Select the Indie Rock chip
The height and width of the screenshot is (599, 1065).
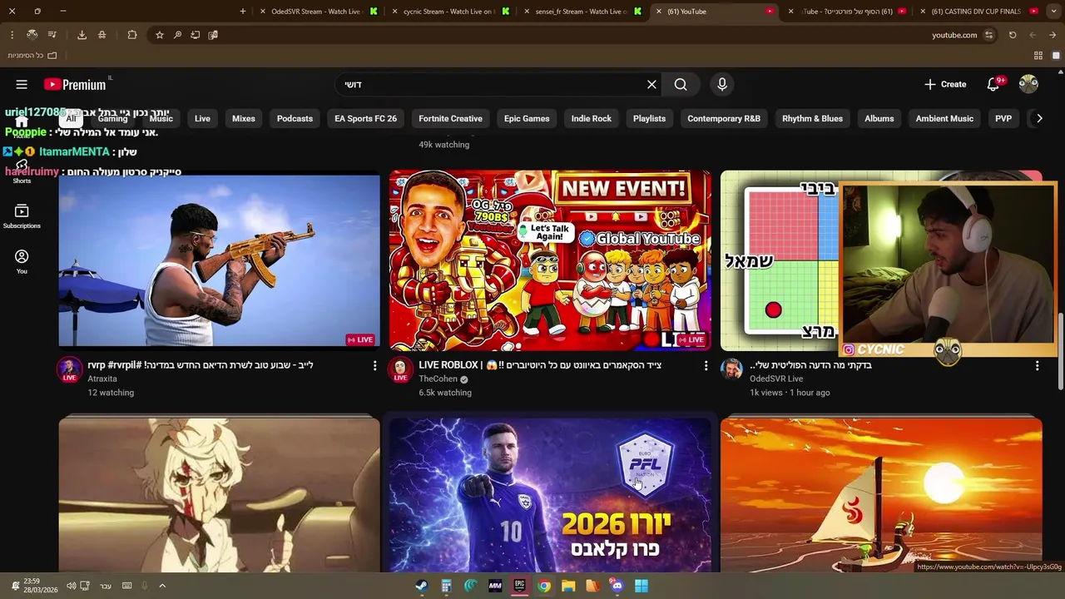(592, 118)
